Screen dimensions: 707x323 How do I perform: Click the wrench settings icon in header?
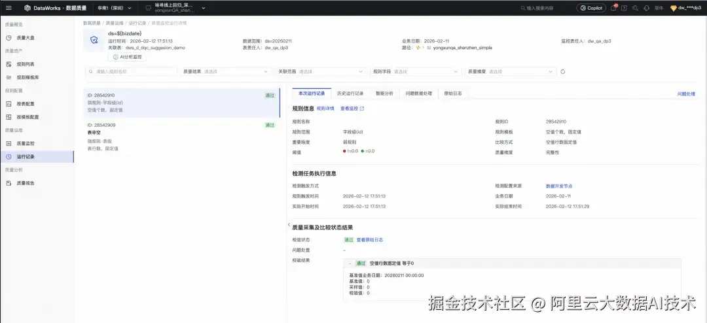click(x=636, y=8)
